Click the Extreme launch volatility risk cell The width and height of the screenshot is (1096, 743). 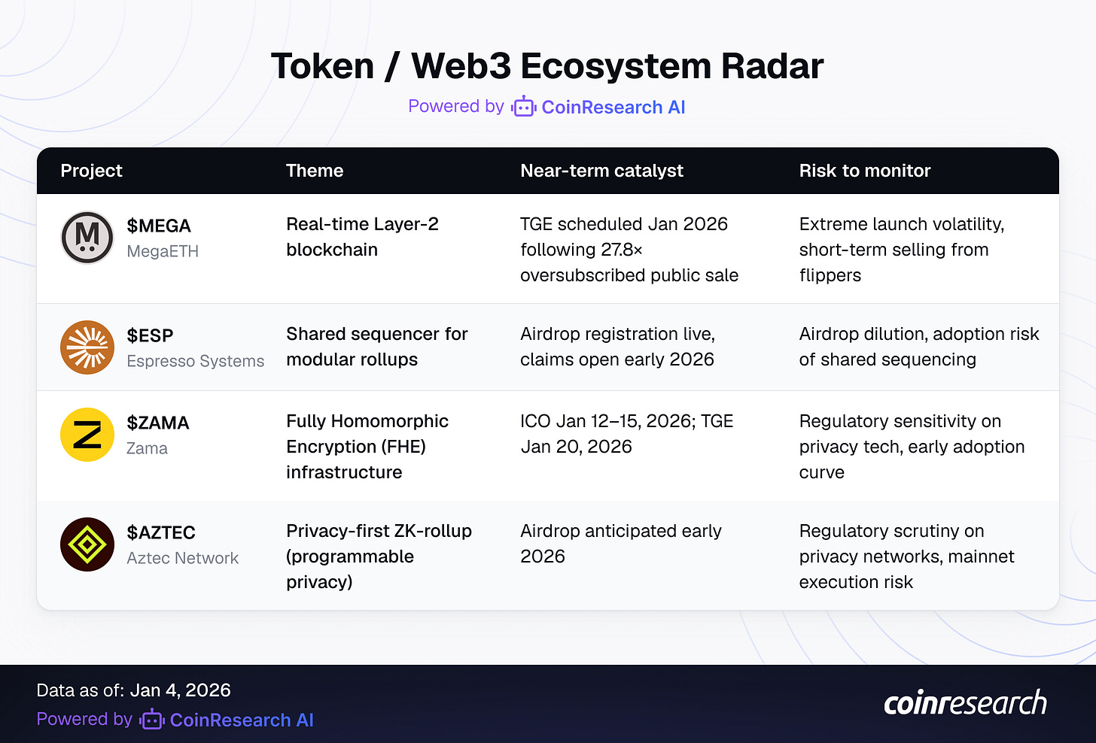(x=902, y=250)
